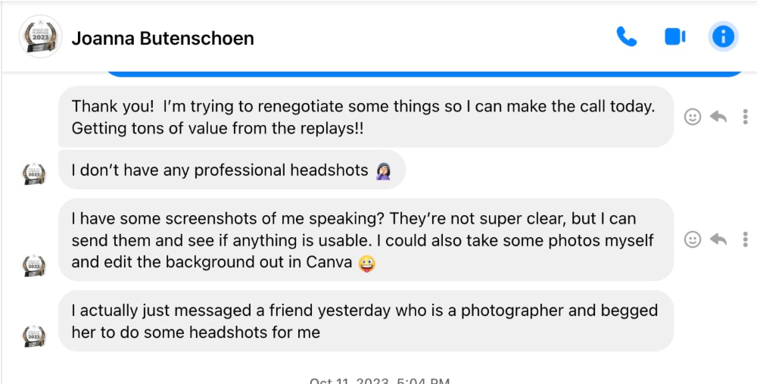
Task: Click the blue sent message bubble at top
Action: [425, 74]
